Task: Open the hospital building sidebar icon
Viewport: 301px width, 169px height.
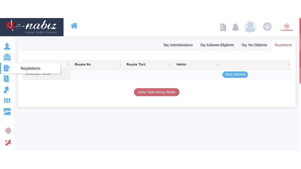Action: coord(7,57)
